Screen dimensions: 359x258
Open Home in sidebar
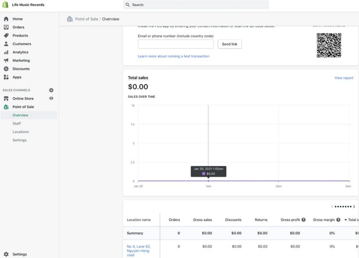coord(18,19)
